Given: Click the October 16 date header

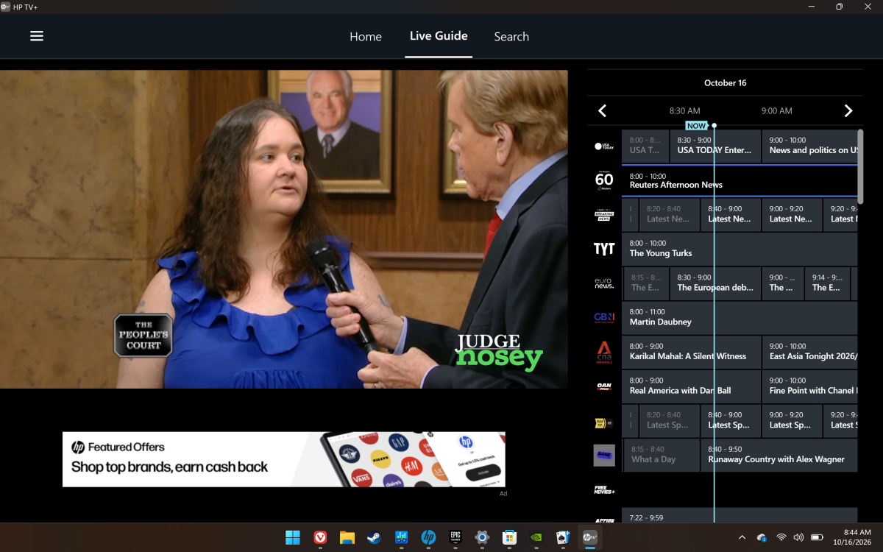Looking at the screenshot, I should point(725,82).
